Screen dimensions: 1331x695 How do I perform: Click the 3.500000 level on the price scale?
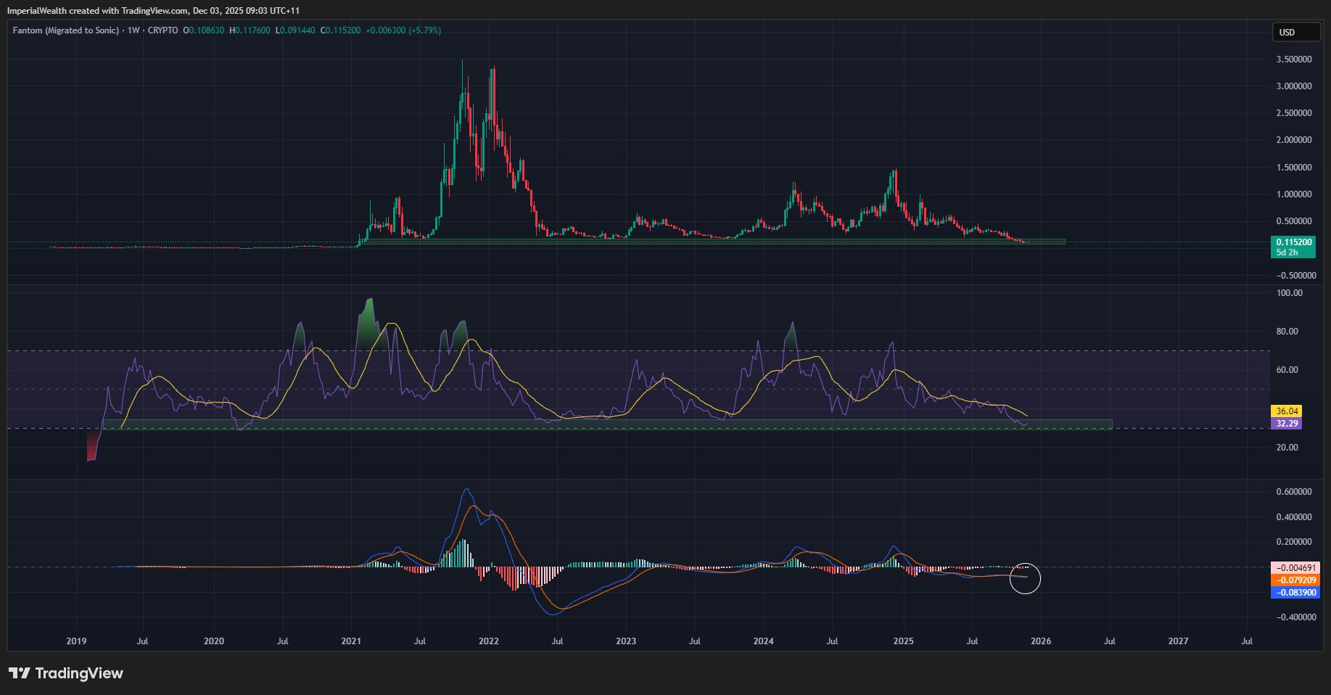(x=1294, y=59)
